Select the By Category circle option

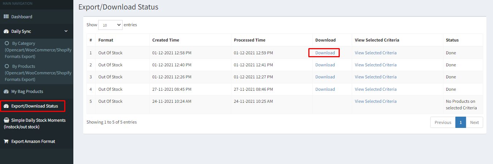[7, 43]
